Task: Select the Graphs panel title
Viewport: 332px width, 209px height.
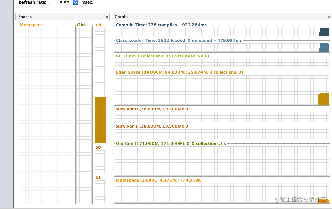Action: point(122,17)
